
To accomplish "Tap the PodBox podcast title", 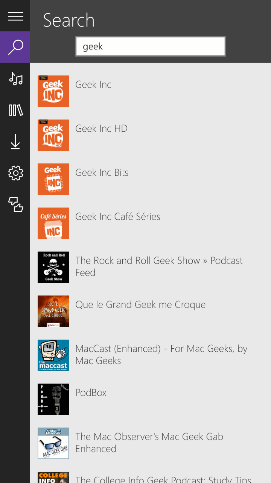I will 91,393.
